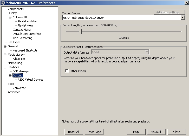Collapse the Display tree node

(x=5, y=13)
